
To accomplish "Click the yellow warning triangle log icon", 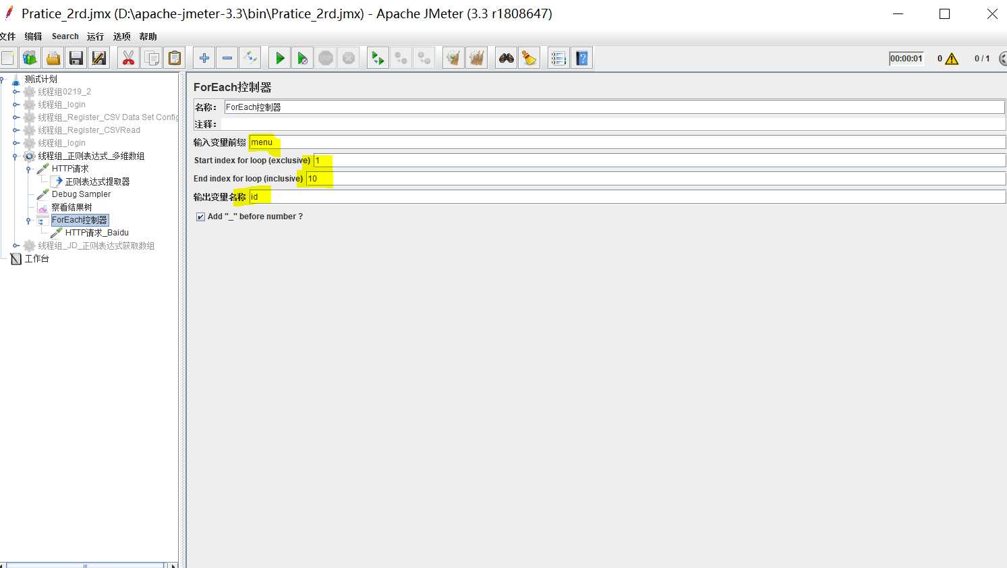I will [952, 59].
